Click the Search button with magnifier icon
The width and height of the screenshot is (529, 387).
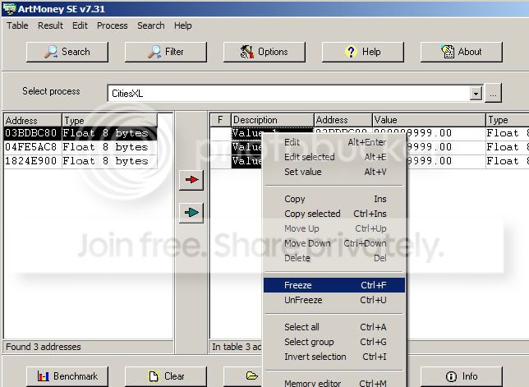pyautogui.click(x=67, y=52)
